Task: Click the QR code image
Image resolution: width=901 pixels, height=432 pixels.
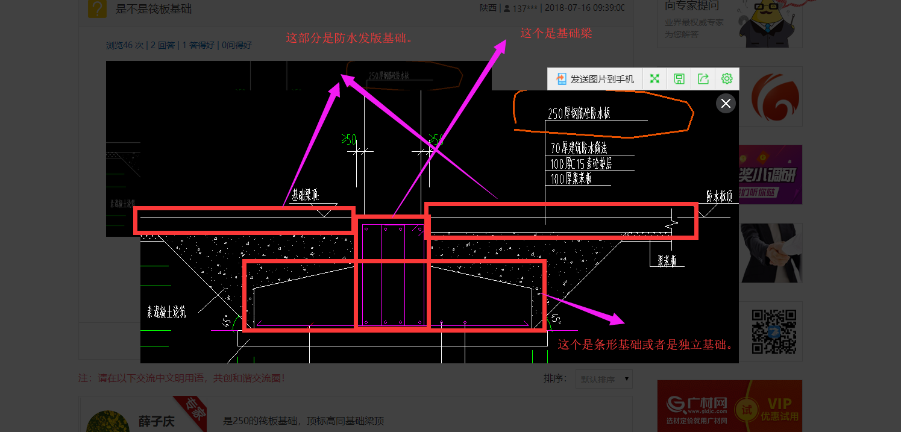Action: pyautogui.click(x=774, y=331)
